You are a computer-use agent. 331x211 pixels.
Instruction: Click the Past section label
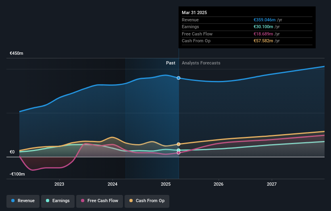coord(171,63)
